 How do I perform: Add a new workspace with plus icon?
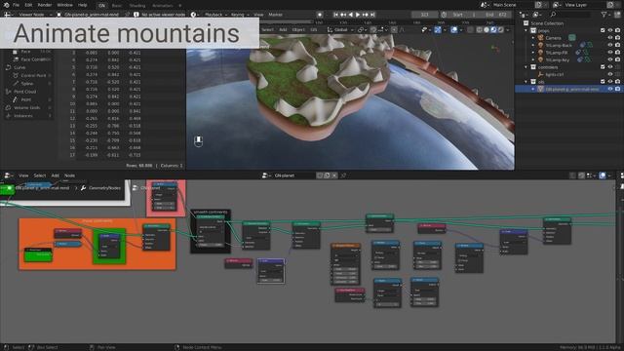(179, 6)
